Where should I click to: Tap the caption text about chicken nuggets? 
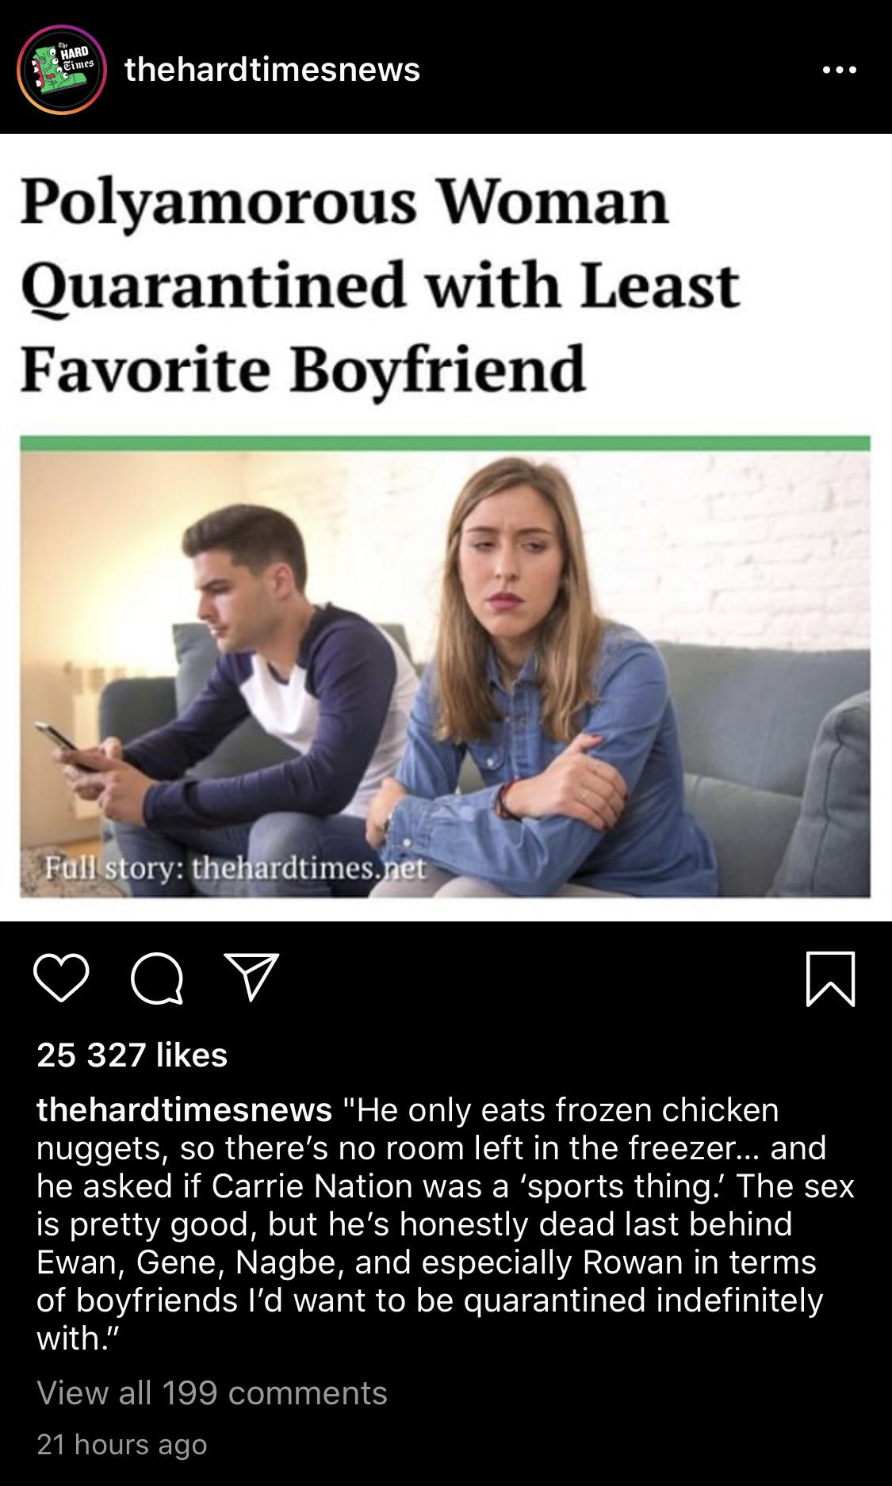[446, 1224]
